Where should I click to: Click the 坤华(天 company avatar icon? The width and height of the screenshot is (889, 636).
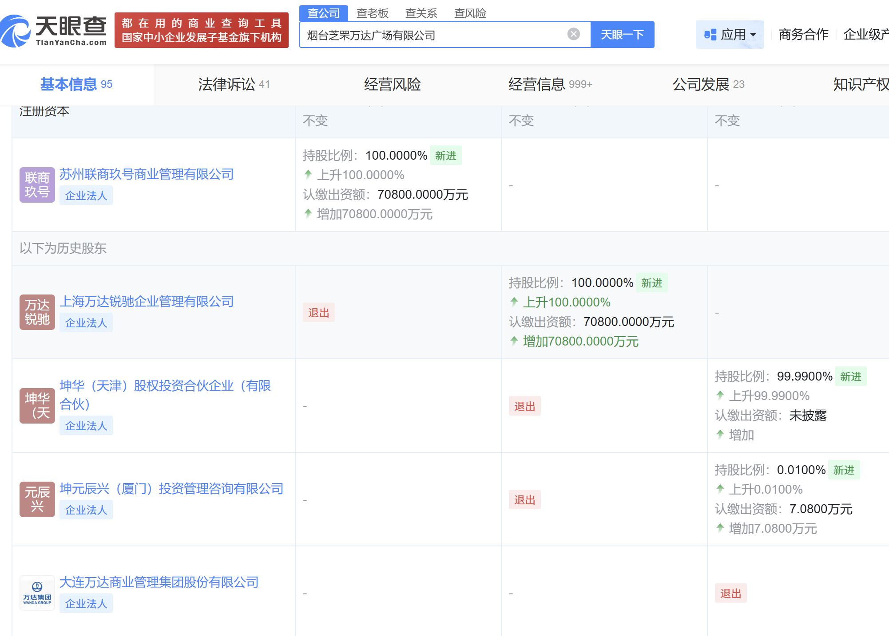pyautogui.click(x=37, y=405)
